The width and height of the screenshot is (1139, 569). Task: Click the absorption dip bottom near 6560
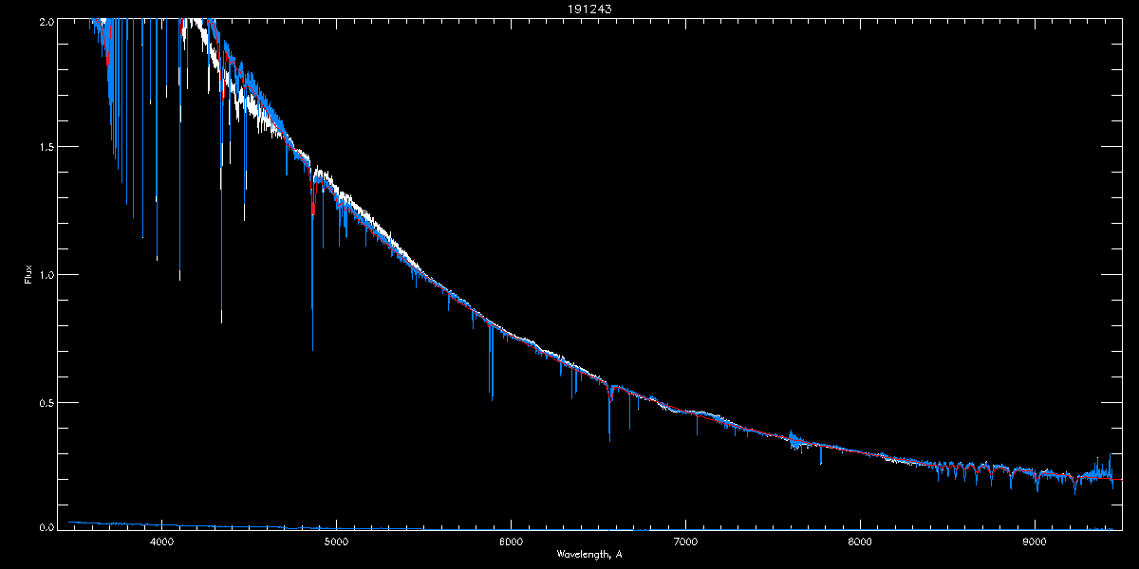[609, 438]
